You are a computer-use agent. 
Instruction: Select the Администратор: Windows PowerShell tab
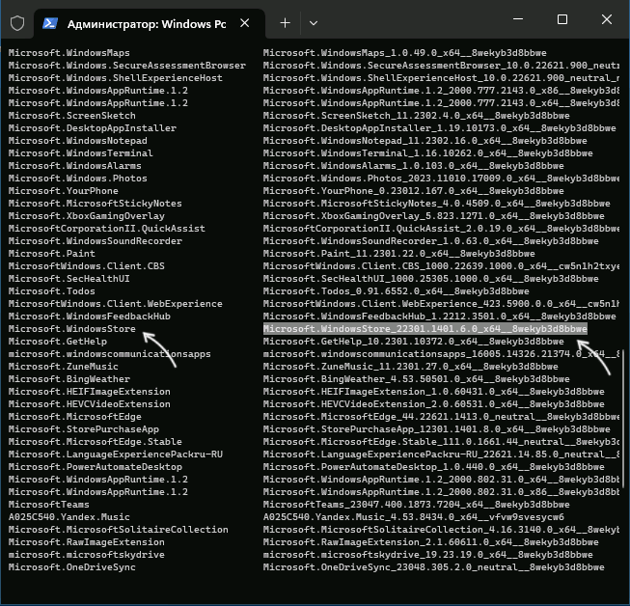(x=150, y=24)
